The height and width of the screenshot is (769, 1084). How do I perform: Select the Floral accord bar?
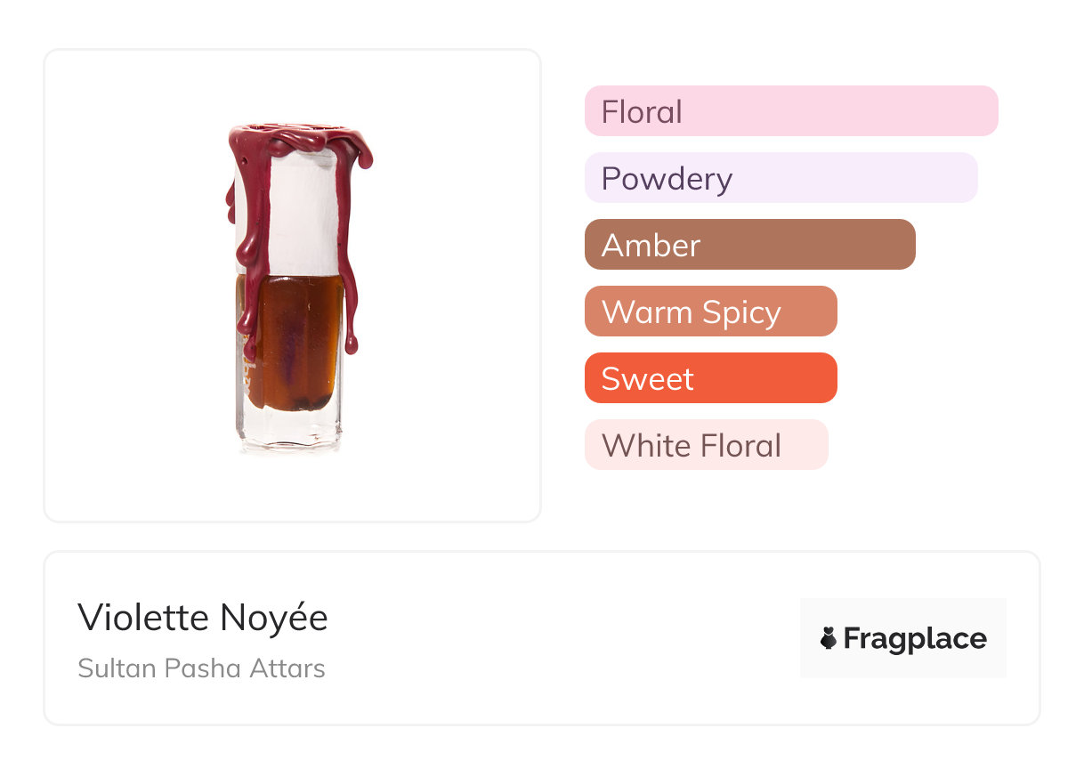[x=790, y=111]
